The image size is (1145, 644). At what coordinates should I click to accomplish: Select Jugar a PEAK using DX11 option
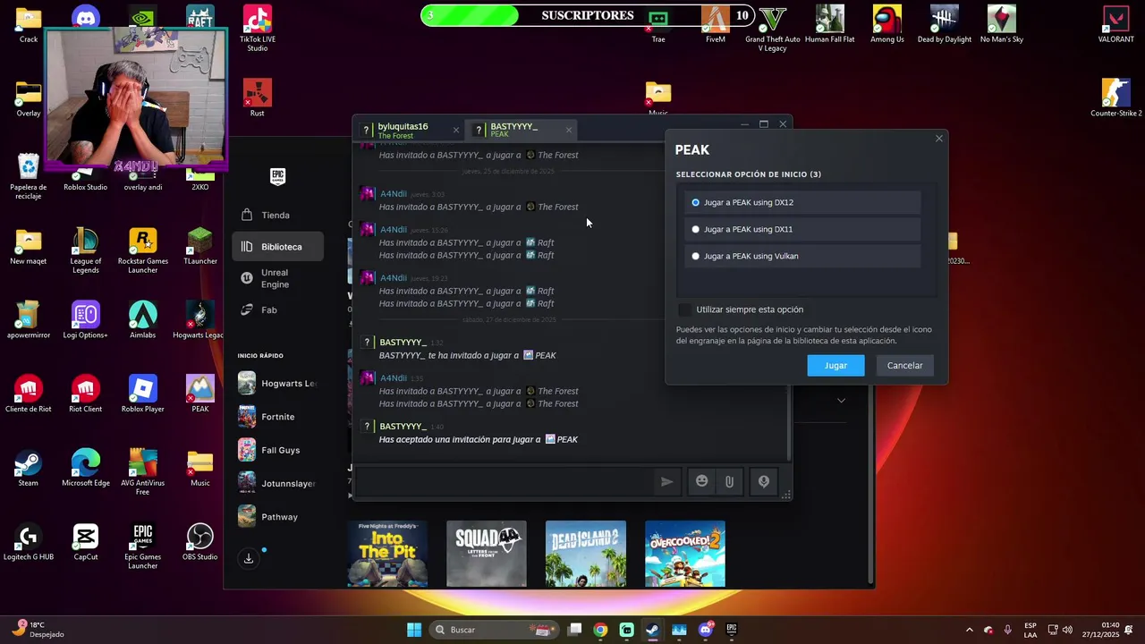(x=802, y=229)
